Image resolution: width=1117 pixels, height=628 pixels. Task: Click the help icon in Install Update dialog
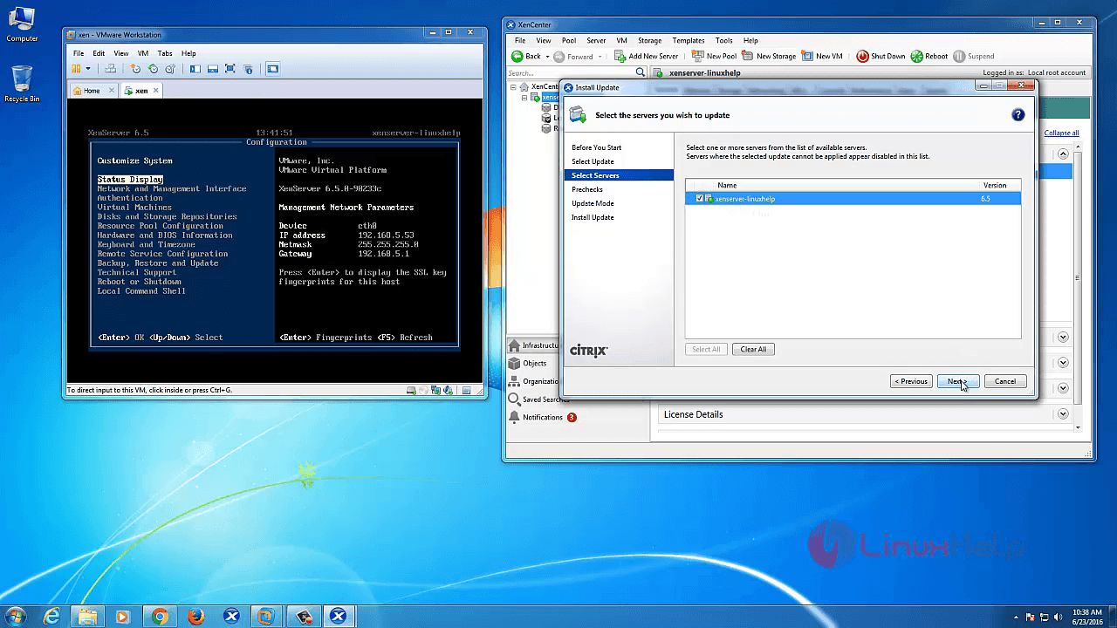pos(1018,115)
